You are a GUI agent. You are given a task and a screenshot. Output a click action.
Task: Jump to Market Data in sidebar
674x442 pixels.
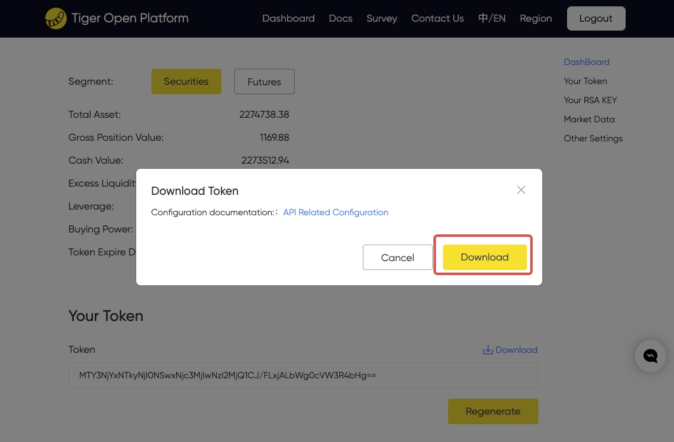click(x=589, y=119)
